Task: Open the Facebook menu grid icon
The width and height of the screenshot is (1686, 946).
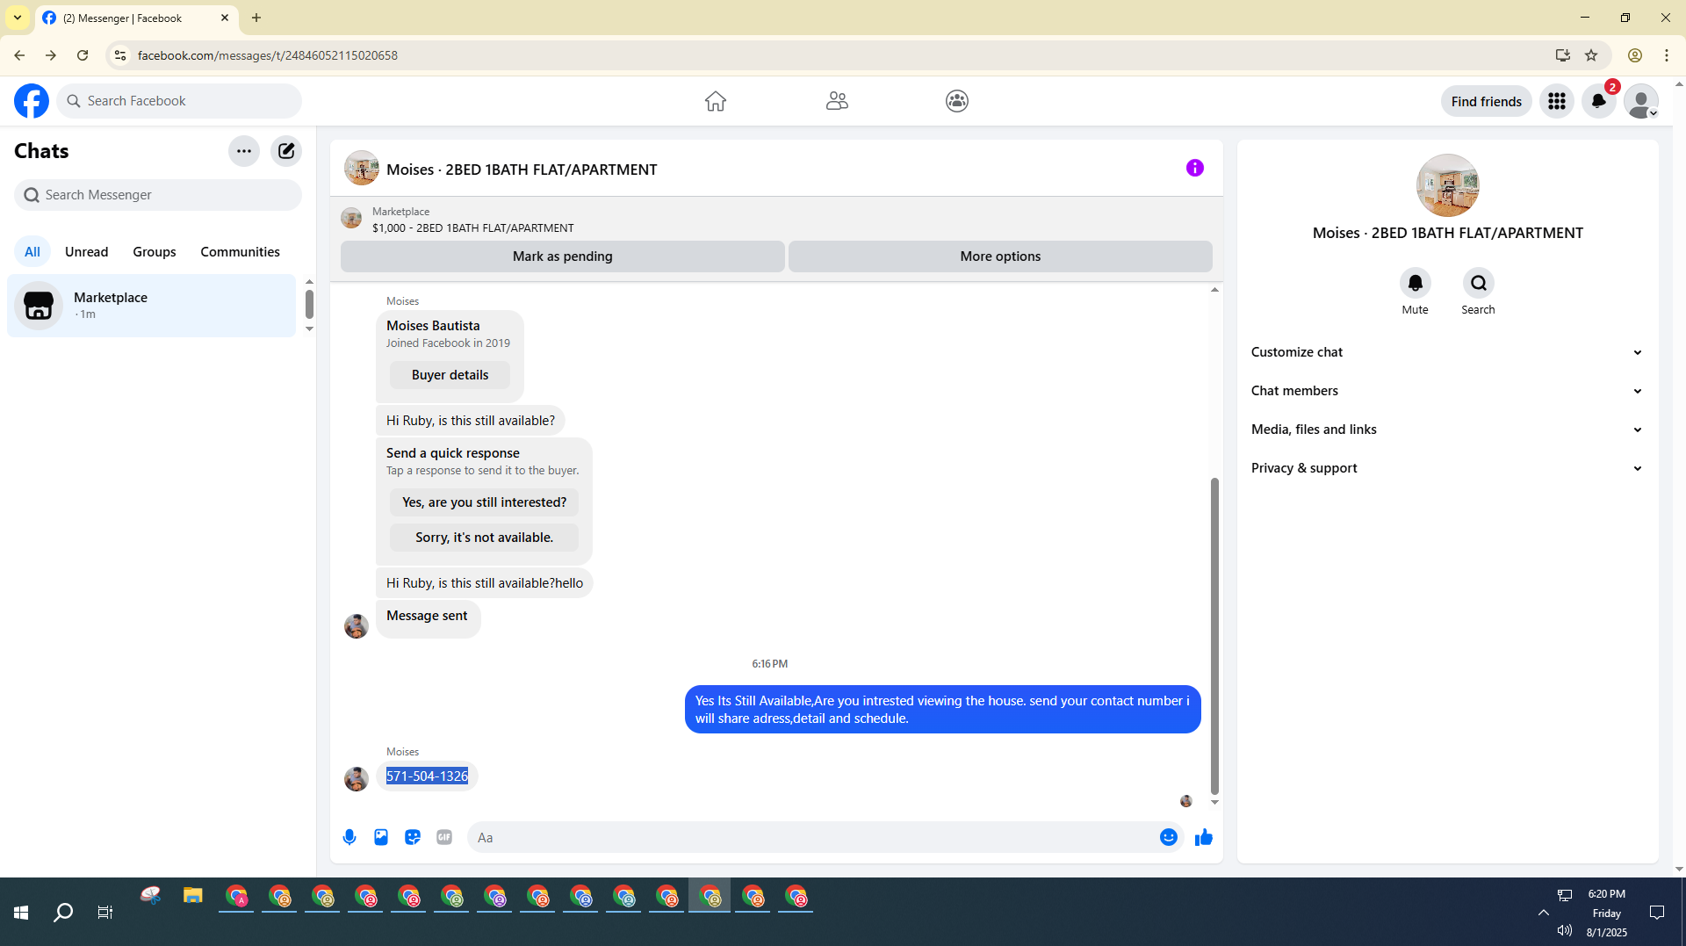Action: pyautogui.click(x=1557, y=101)
